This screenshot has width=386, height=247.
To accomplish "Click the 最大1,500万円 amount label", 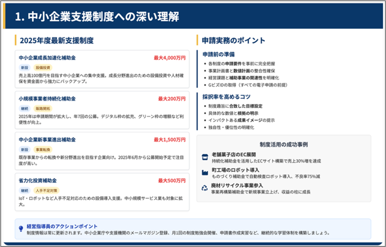I will 169,139.
